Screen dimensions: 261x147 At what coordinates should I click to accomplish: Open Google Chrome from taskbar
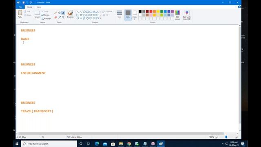pos(129,144)
